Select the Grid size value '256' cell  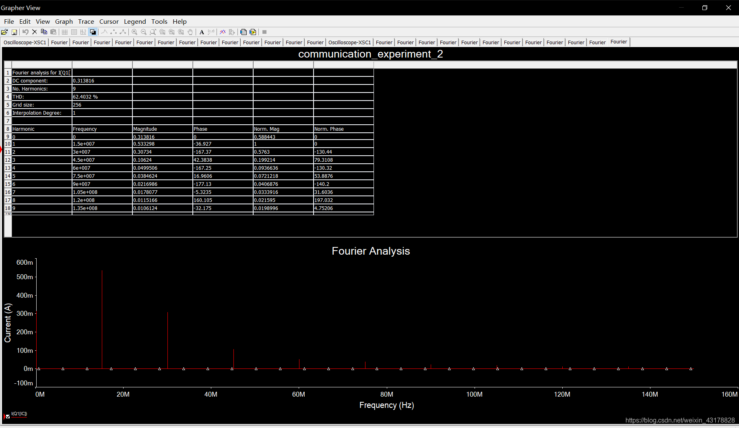pyautogui.click(x=102, y=105)
